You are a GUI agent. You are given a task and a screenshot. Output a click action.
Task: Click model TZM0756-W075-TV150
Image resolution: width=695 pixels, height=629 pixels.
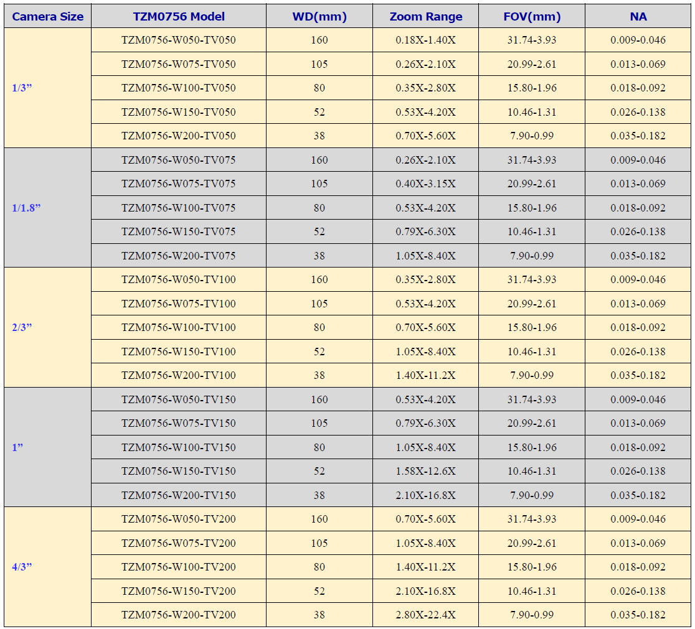tap(179, 424)
